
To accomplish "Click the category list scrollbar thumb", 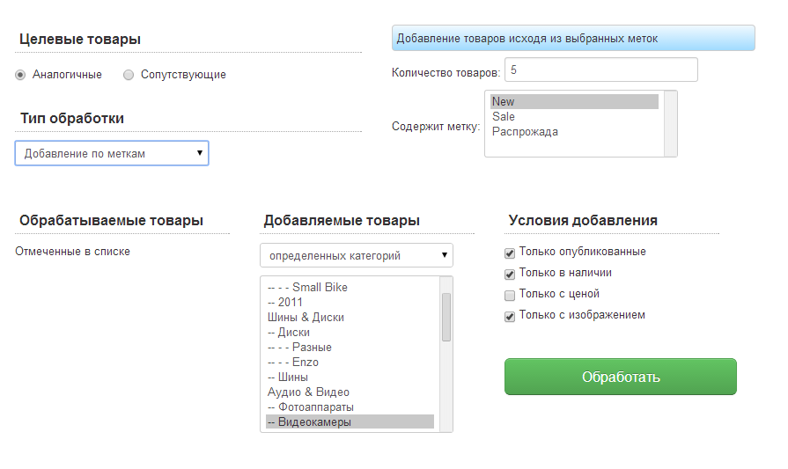I will [x=446, y=317].
